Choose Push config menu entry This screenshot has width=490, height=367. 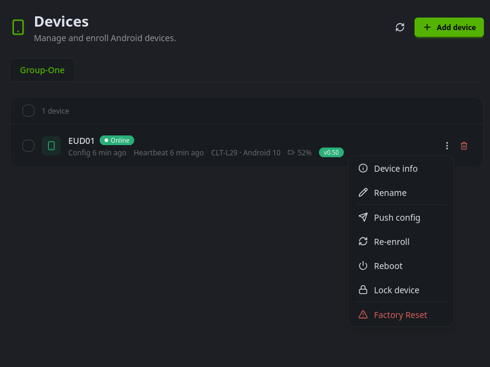click(397, 218)
